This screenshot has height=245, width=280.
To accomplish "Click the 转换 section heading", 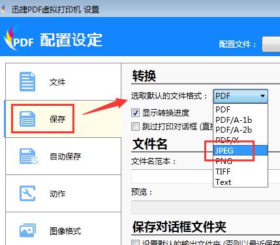I will tap(144, 76).
